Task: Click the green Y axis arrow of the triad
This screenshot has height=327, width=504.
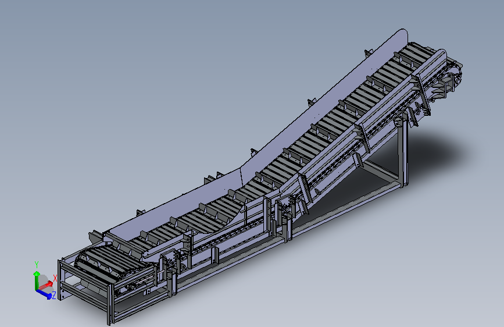Action: pyautogui.click(x=35, y=280)
